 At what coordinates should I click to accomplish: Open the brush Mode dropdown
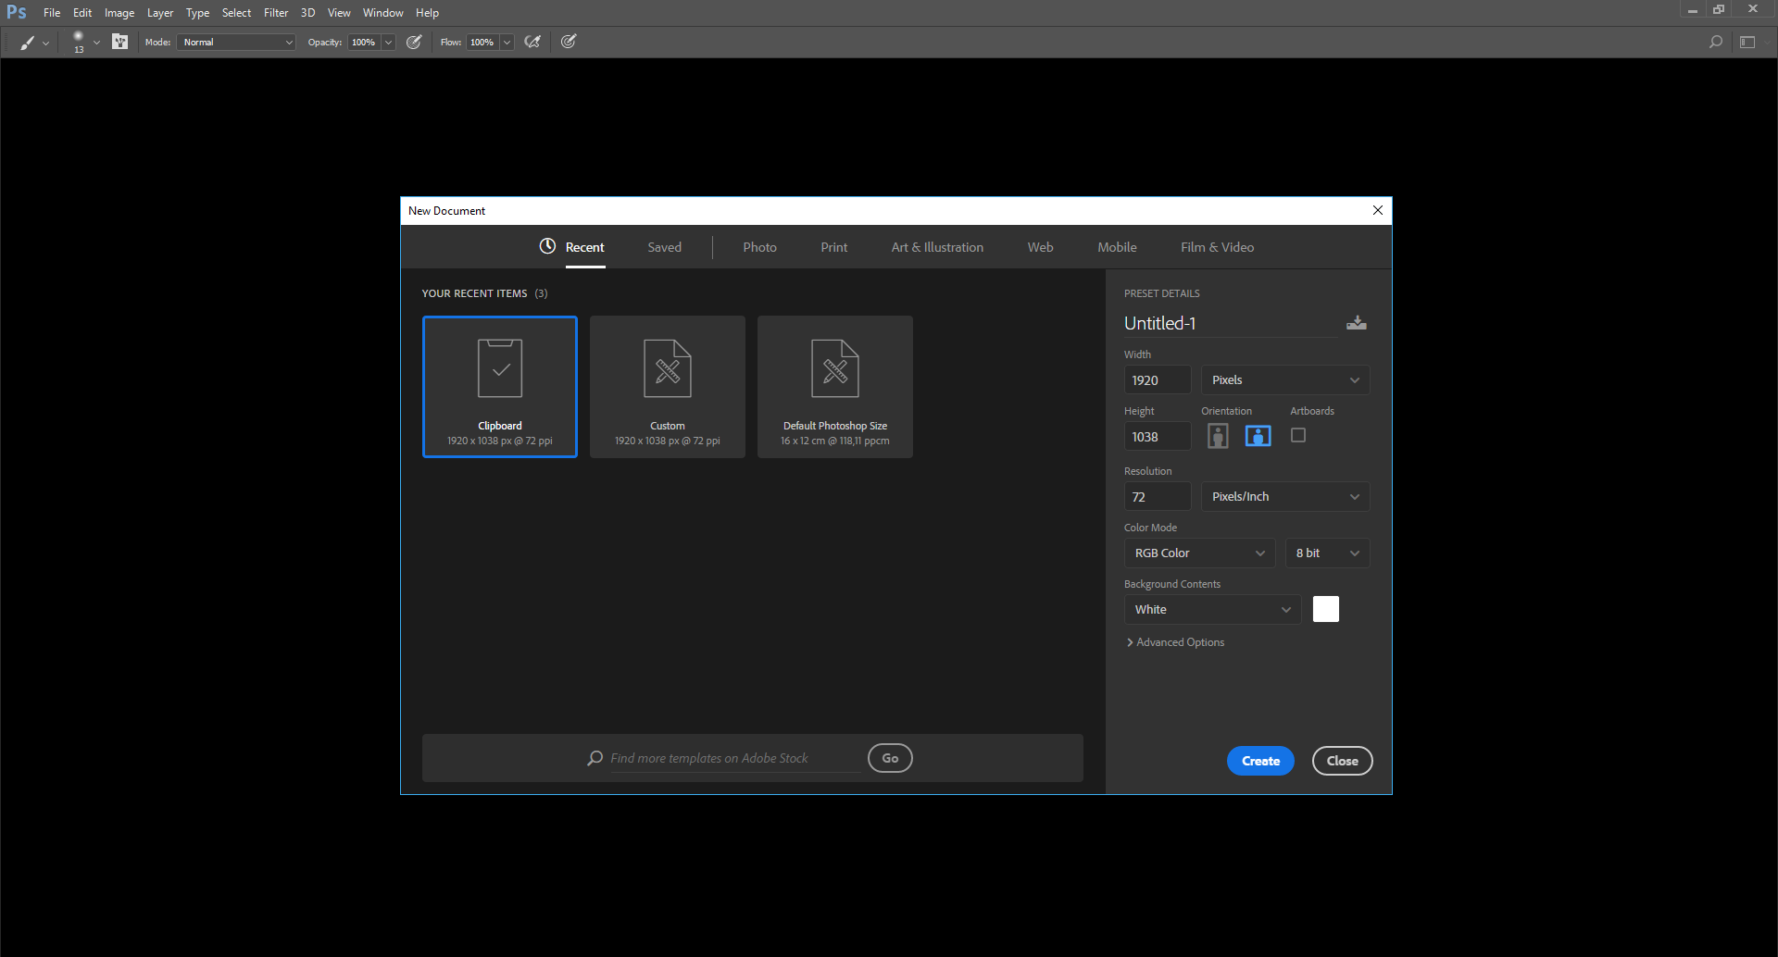[236, 42]
